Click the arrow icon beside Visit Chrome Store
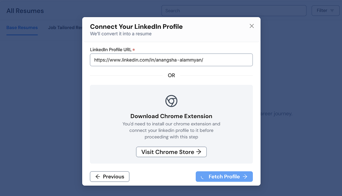 [x=199, y=152]
